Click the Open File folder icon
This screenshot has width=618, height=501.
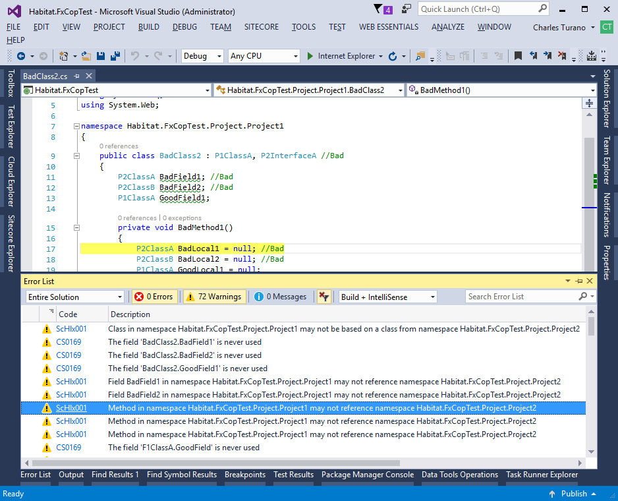[x=86, y=57]
